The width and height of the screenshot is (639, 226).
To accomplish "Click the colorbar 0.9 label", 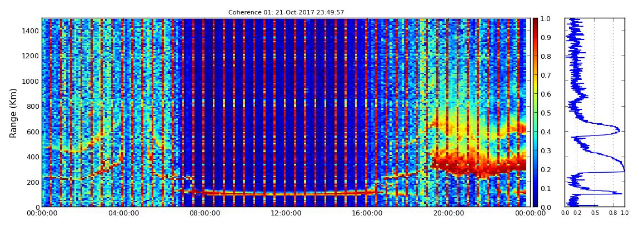I will [x=547, y=37].
